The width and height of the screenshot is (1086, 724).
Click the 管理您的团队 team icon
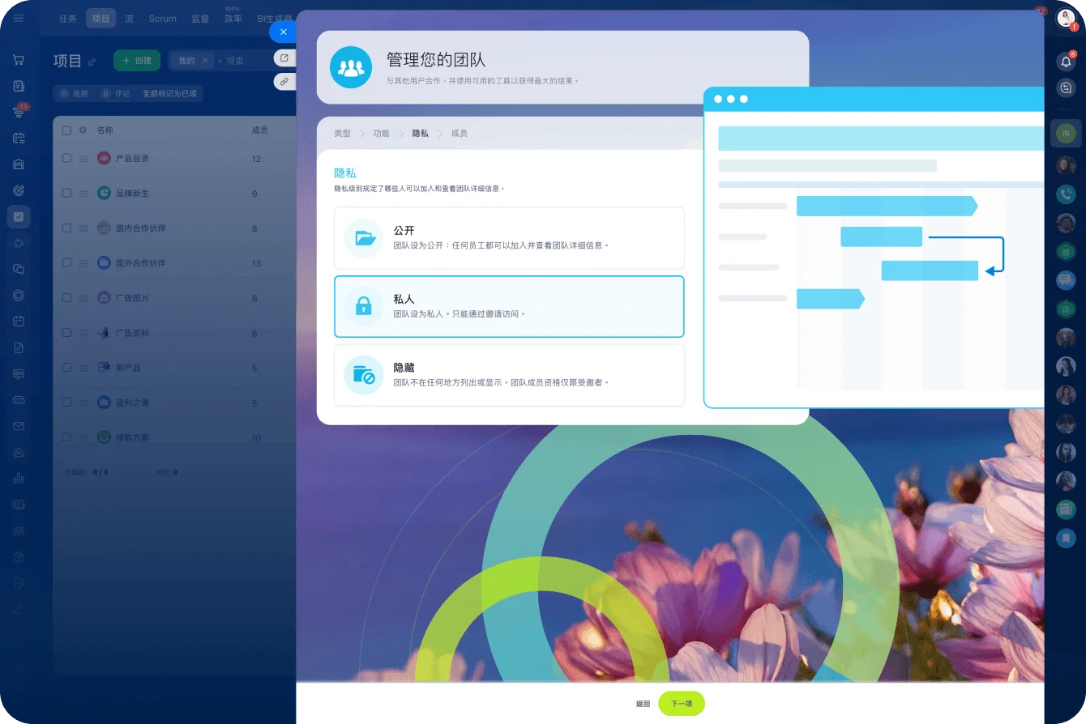tap(351, 67)
